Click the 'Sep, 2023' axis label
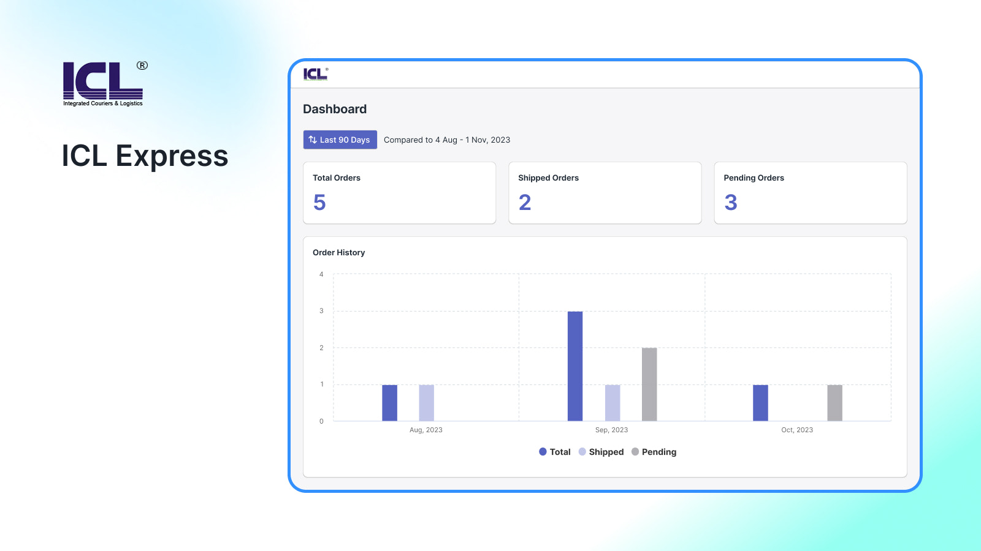 coord(612,430)
